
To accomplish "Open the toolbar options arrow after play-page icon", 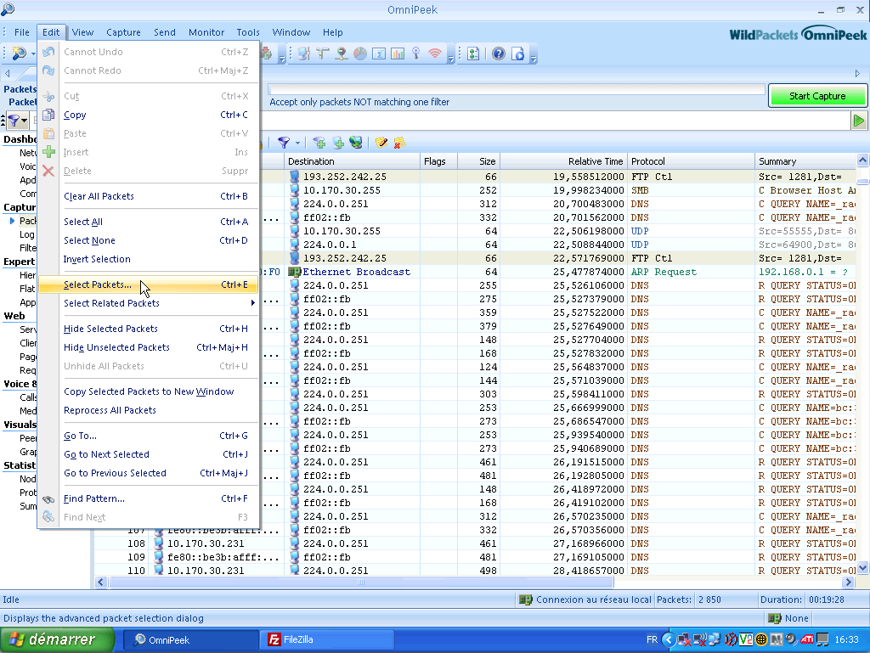I will point(534,57).
